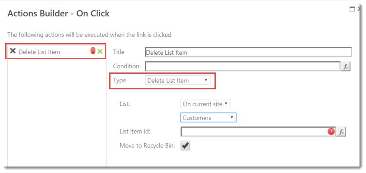
Task: Click into the List item Id field
Action: point(258,132)
